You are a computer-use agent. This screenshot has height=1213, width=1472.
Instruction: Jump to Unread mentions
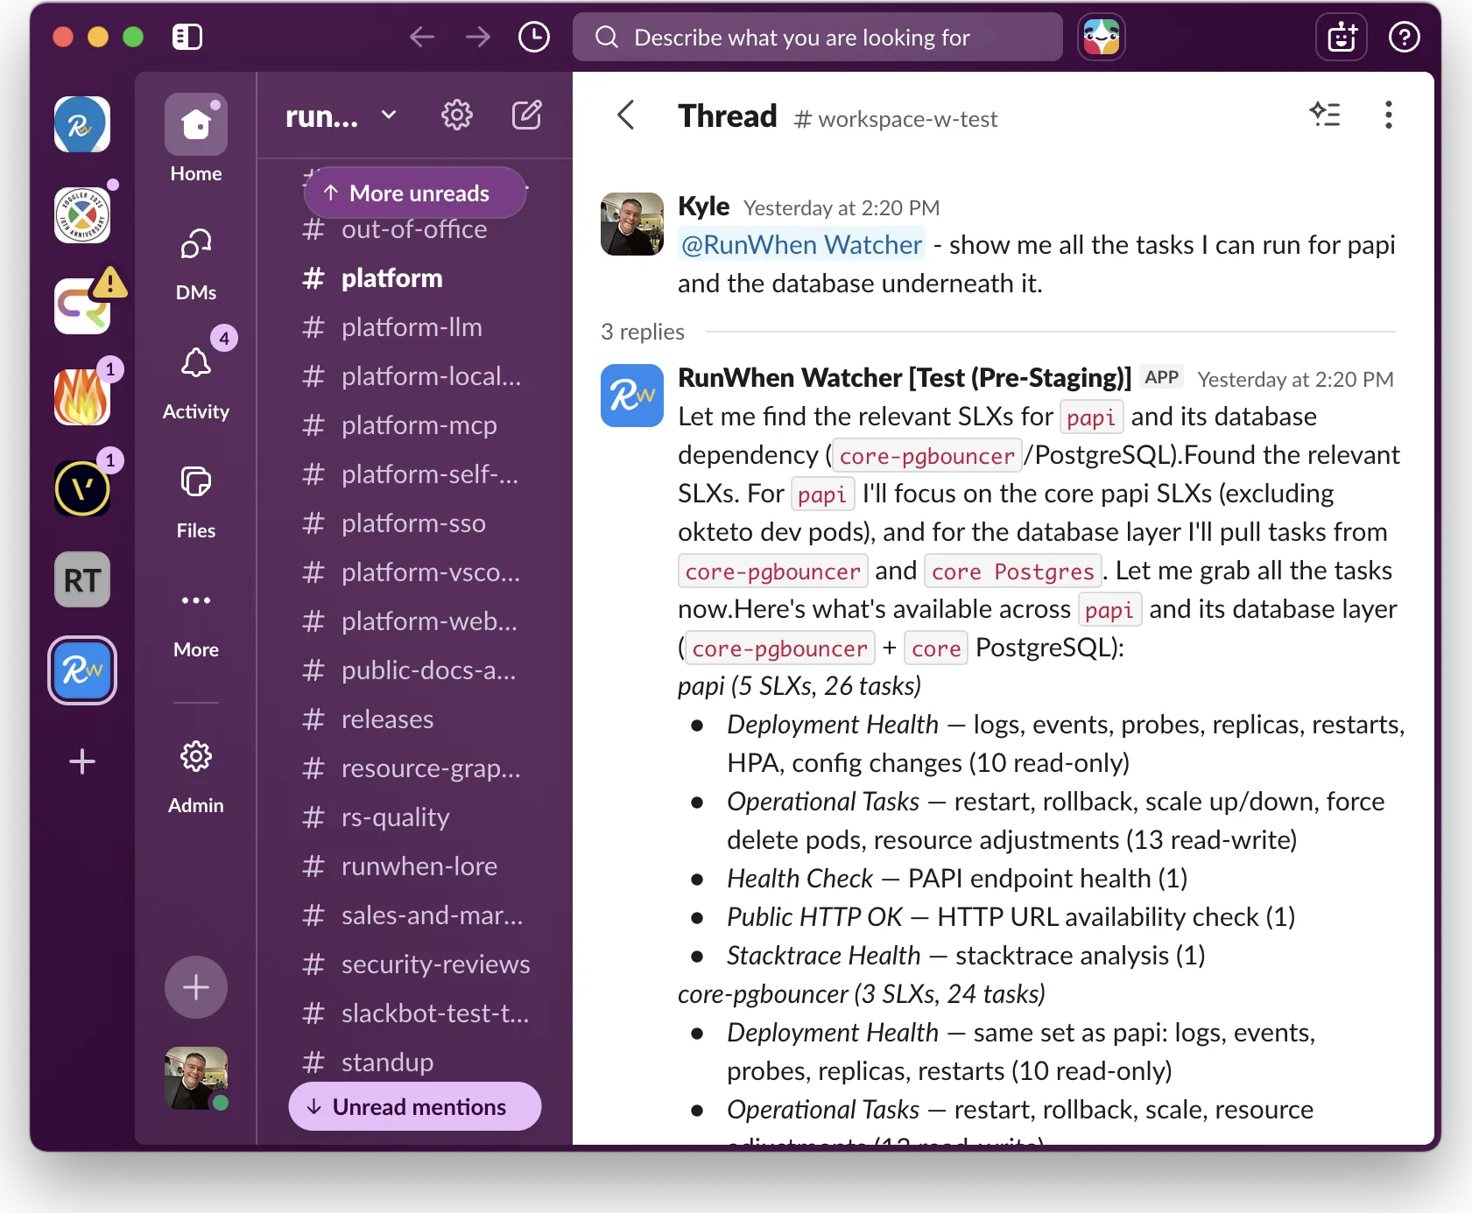(415, 1106)
